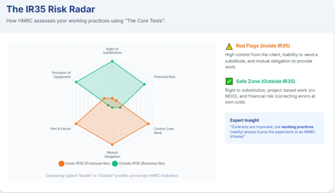
Task: Click the Right of Substitution axis label
Action: pos(112,51)
